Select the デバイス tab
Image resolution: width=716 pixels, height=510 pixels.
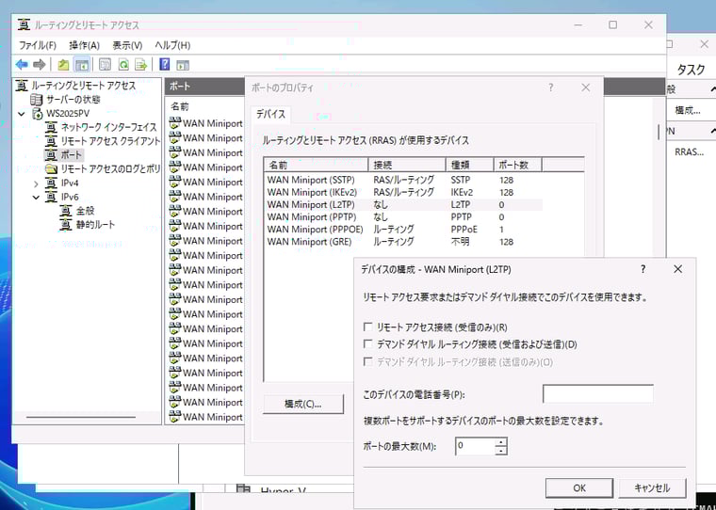click(270, 114)
